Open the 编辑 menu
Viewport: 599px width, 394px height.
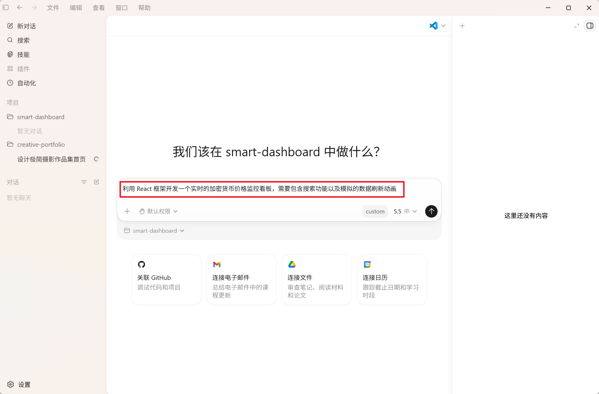76,8
